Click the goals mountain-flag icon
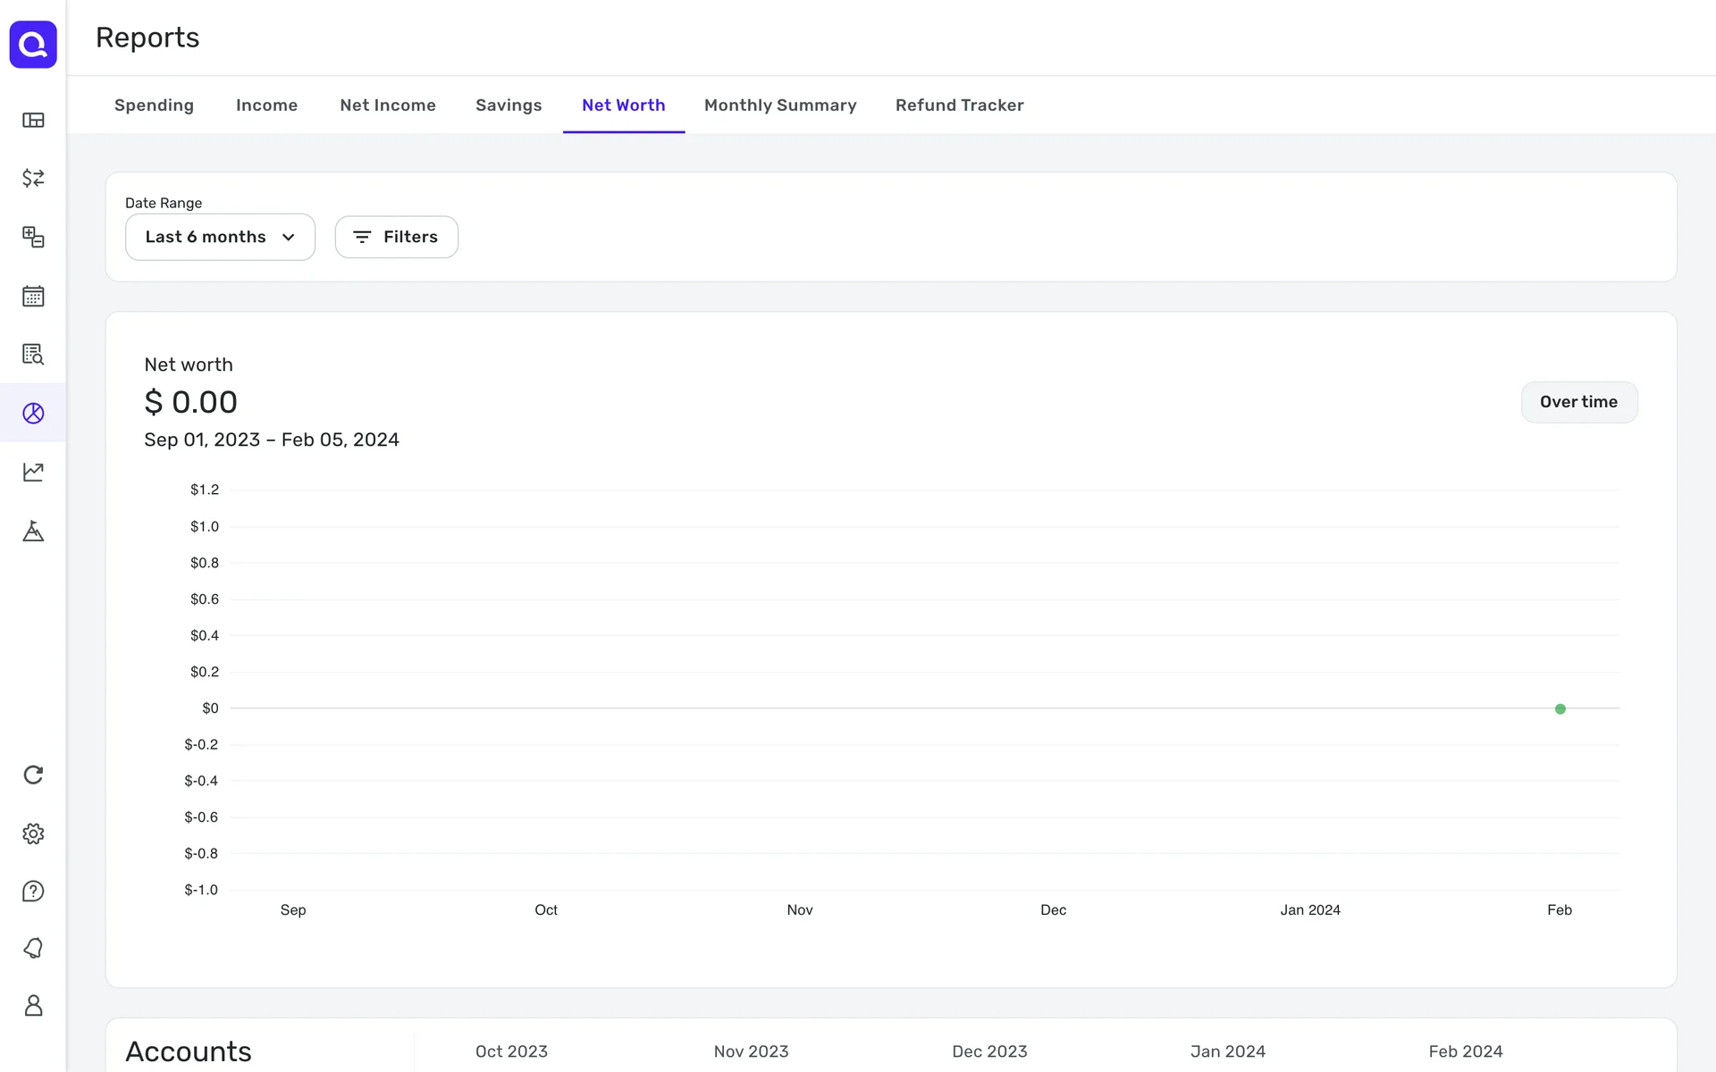Image resolution: width=1716 pixels, height=1072 pixels. pyautogui.click(x=33, y=532)
